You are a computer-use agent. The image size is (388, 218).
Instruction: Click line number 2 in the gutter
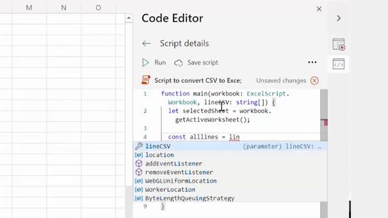[145, 111]
